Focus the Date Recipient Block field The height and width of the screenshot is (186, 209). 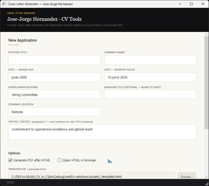[150, 77]
